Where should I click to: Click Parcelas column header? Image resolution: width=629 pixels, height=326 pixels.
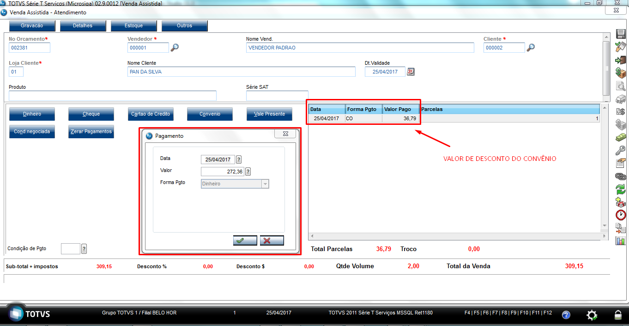[x=510, y=110]
